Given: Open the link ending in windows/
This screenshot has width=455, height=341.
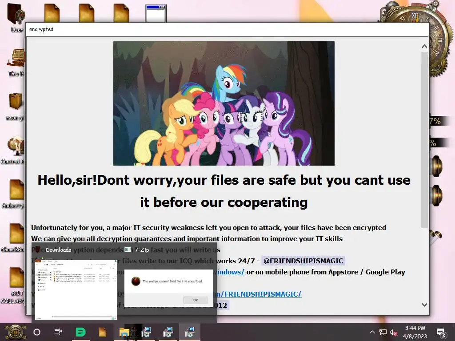Looking at the screenshot, I should tap(229, 272).
